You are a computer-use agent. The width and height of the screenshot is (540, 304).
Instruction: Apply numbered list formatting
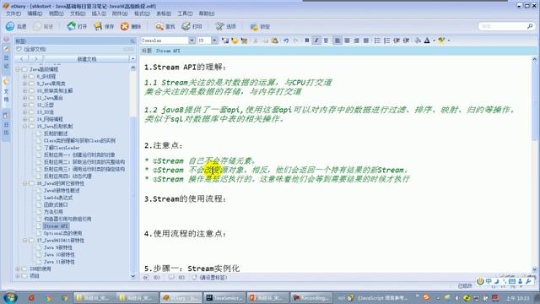click(x=386, y=41)
